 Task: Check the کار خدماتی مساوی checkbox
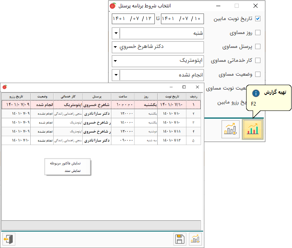tap(258, 61)
